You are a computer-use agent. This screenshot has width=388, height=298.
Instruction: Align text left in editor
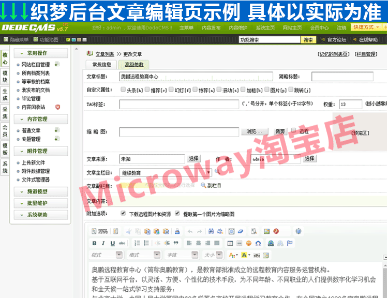click(x=189, y=243)
